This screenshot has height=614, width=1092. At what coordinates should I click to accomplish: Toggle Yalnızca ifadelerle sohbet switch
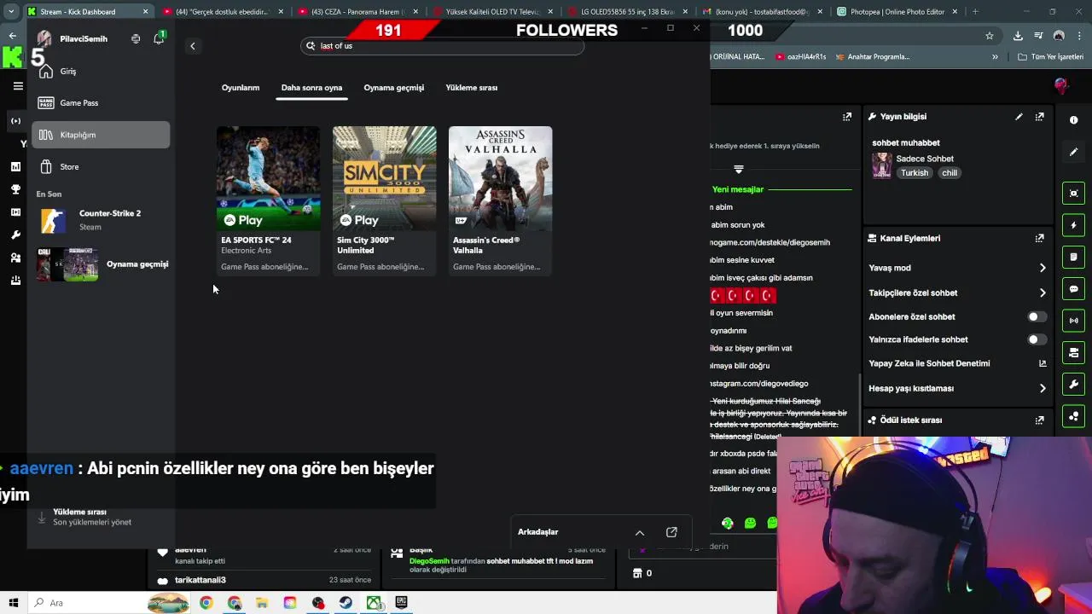(1037, 339)
